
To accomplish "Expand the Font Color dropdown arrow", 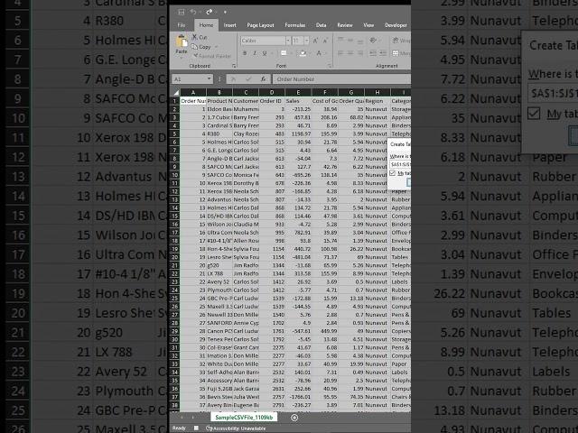I will click(x=326, y=53).
